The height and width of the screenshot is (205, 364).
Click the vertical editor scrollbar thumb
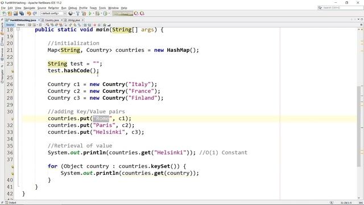(359, 126)
